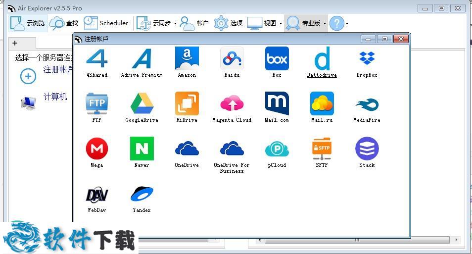This screenshot has height=254, width=472.
Task: Click the 云同步 cloud sync button
Action: point(154,23)
